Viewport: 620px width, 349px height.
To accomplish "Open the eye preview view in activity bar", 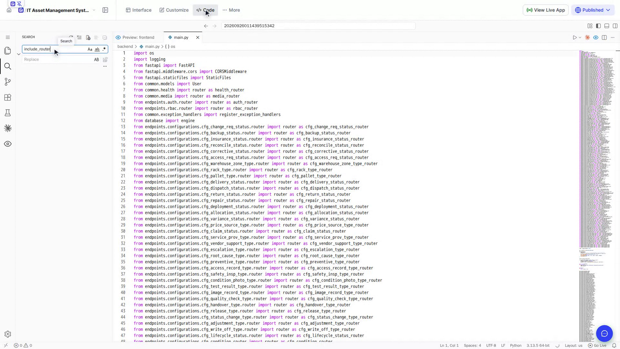I will pos(8,144).
